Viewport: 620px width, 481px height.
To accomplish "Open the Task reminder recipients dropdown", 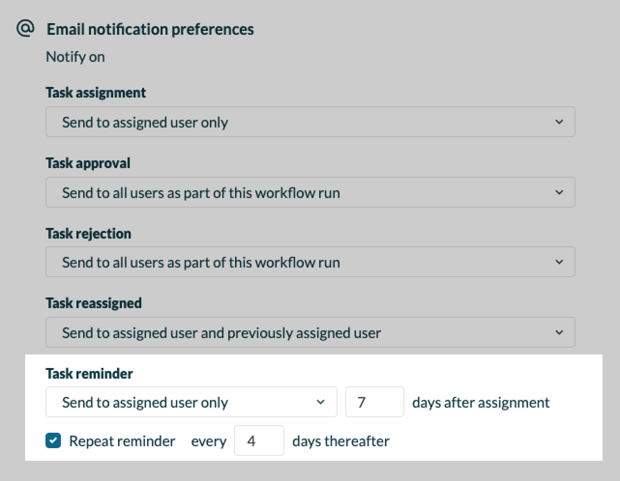I will (x=191, y=402).
